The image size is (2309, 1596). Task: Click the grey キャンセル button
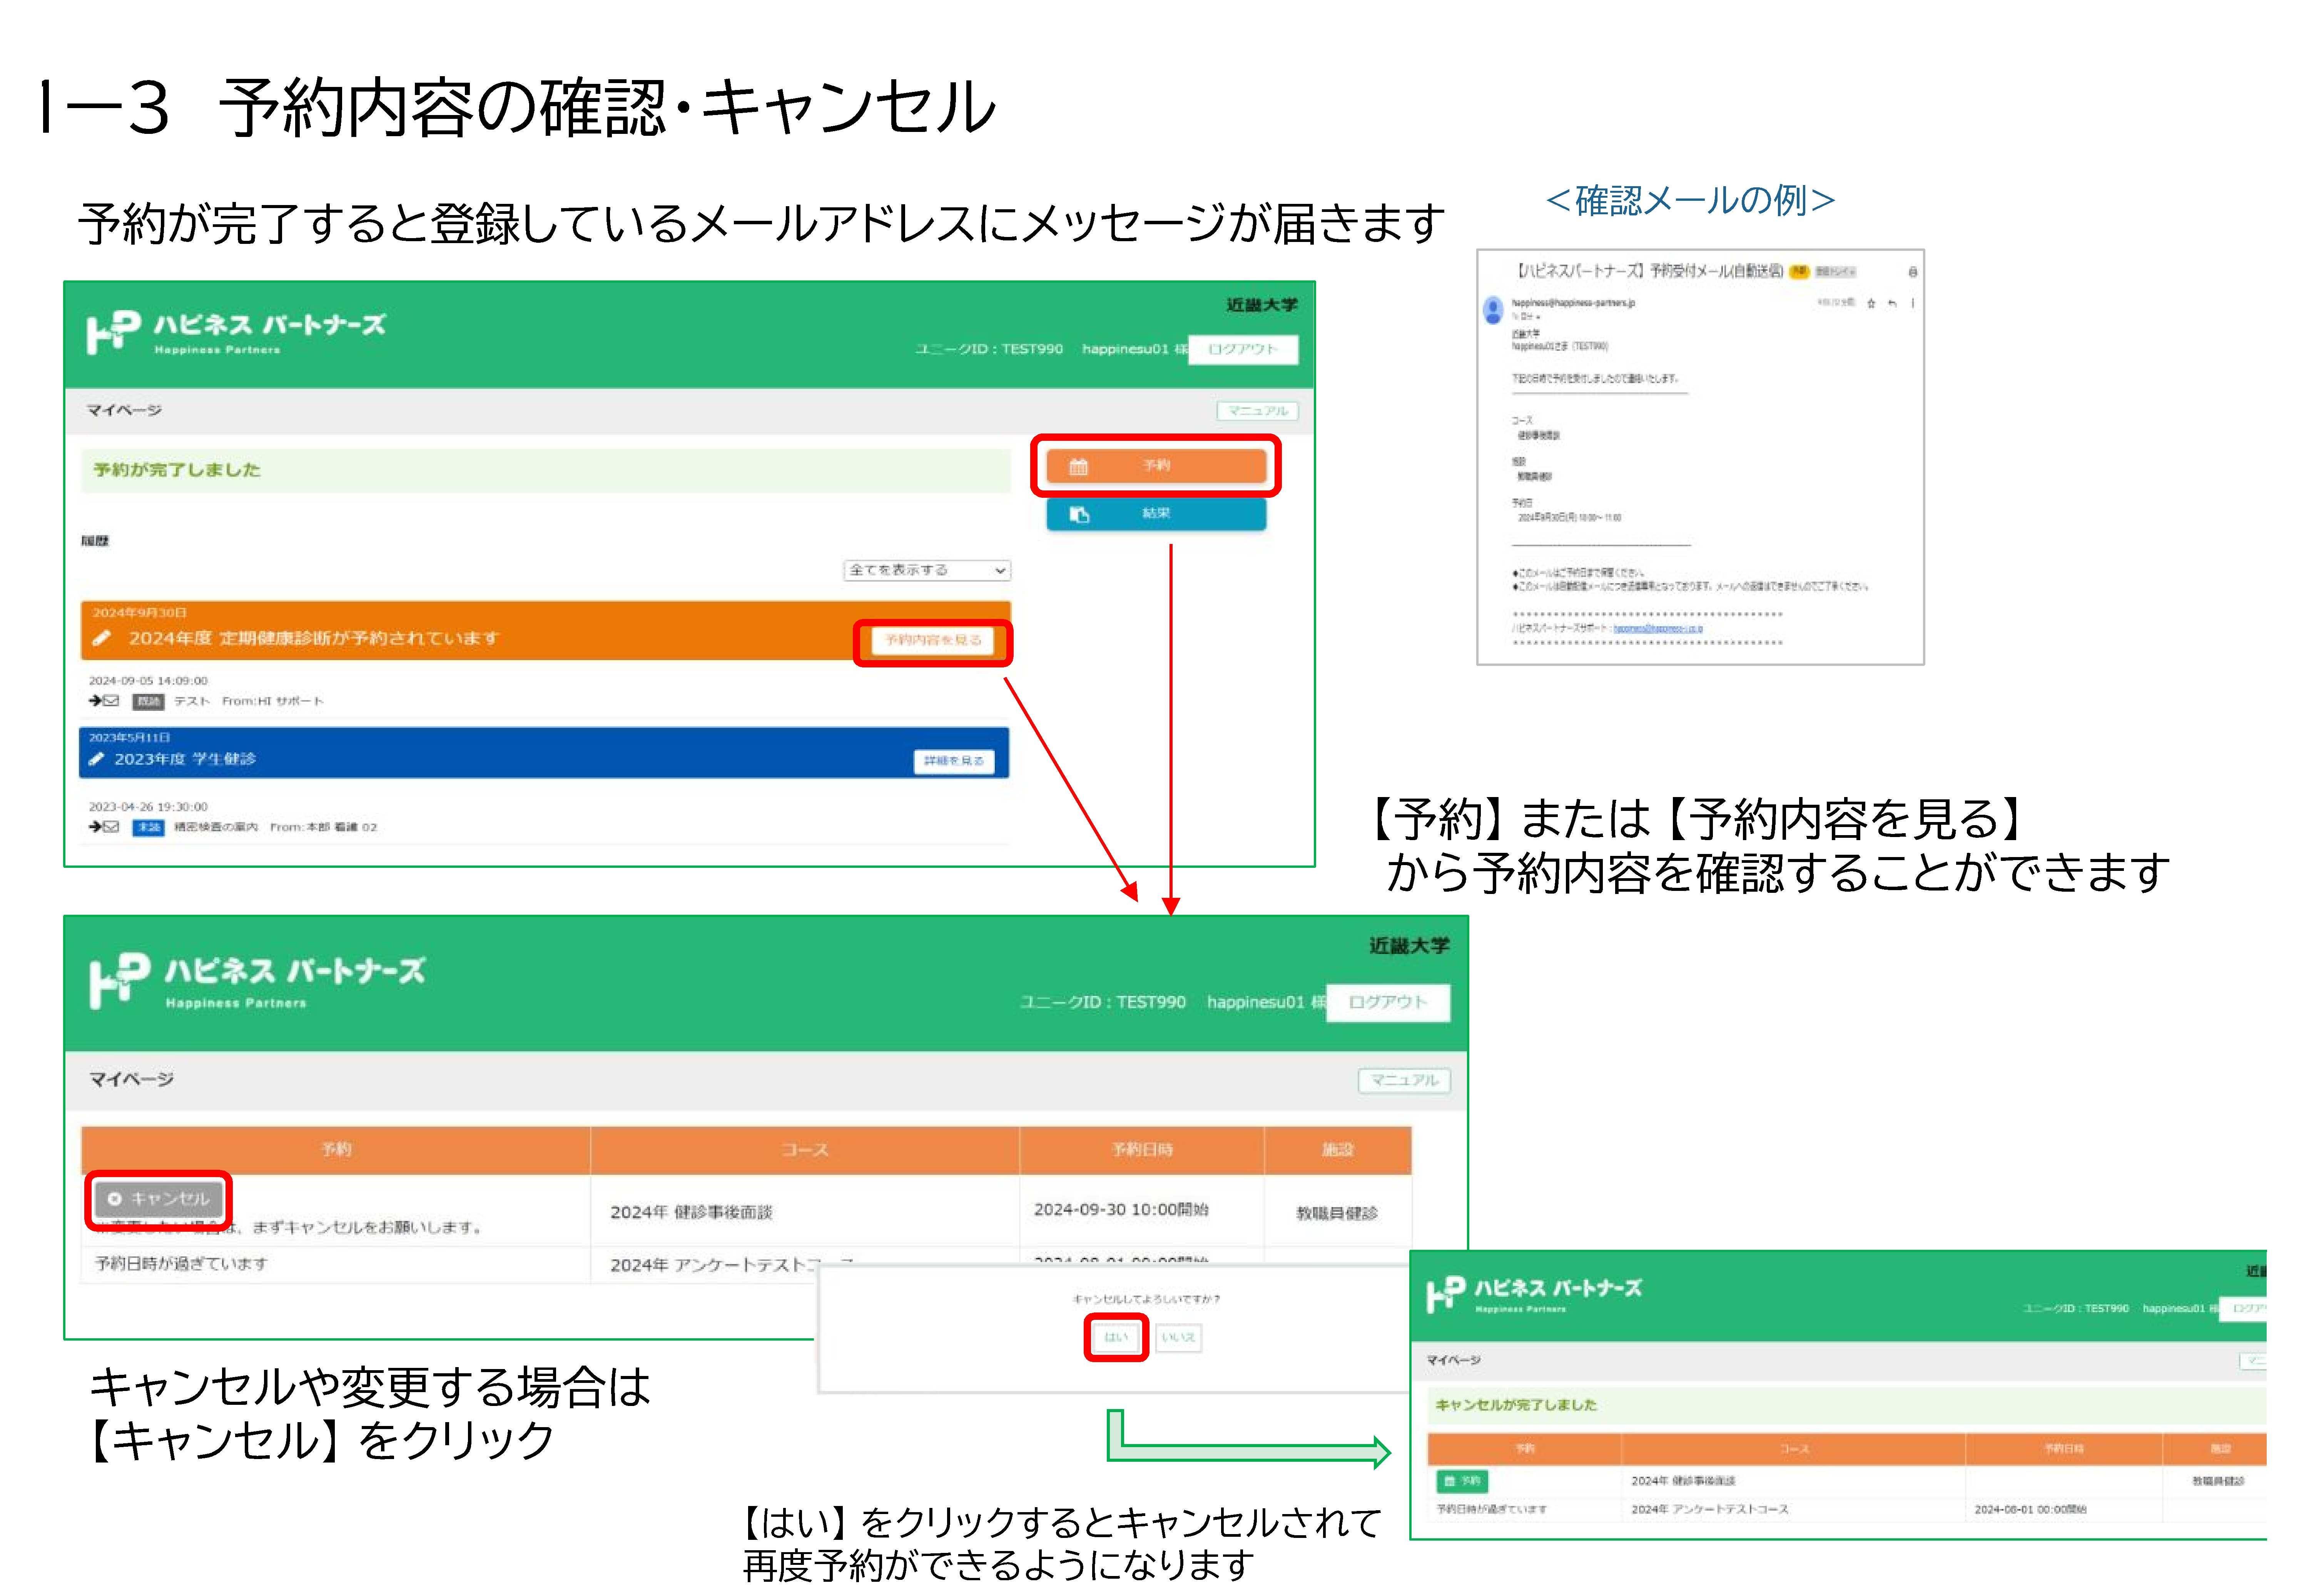pyautogui.click(x=159, y=1199)
